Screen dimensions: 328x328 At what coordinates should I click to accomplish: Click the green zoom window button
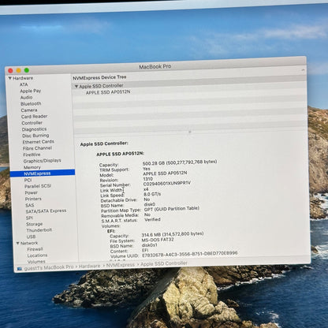[x=27, y=70]
